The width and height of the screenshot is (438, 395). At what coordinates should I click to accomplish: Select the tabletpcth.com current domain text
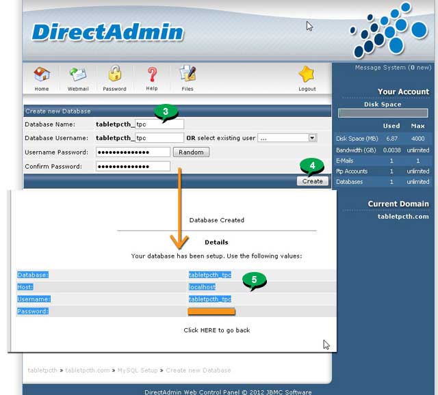tap(403, 217)
